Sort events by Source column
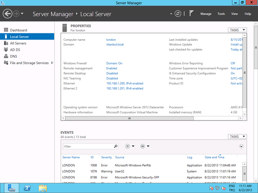 (x=119, y=157)
